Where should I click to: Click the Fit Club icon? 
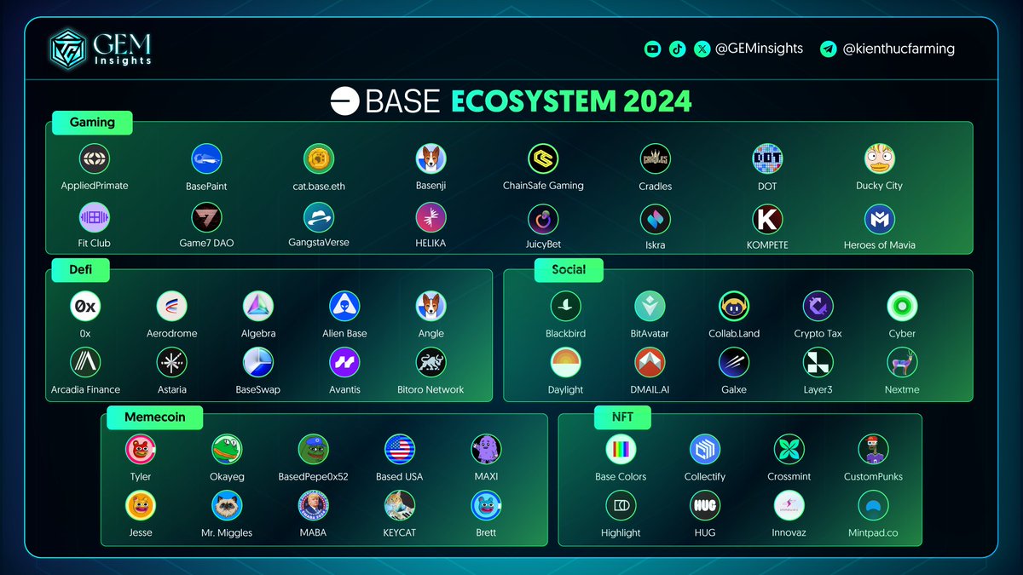pyautogui.click(x=95, y=217)
